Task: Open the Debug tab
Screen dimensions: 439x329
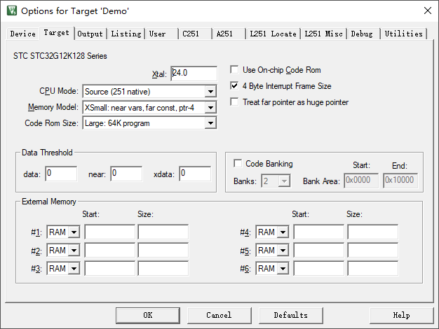Action: pyautogui.click(x=362, y=34)
